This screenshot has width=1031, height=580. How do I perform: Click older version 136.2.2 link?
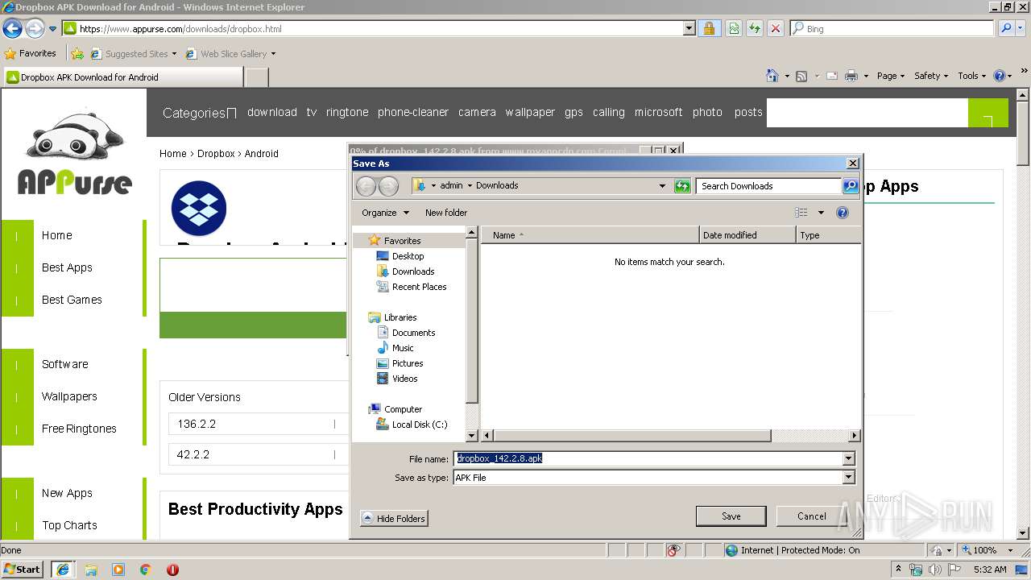point(197,424)
